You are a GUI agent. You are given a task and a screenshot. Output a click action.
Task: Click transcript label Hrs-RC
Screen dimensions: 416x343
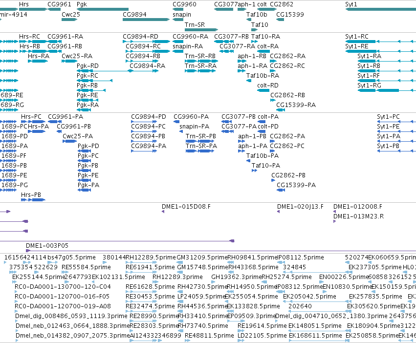coord(29,36)
